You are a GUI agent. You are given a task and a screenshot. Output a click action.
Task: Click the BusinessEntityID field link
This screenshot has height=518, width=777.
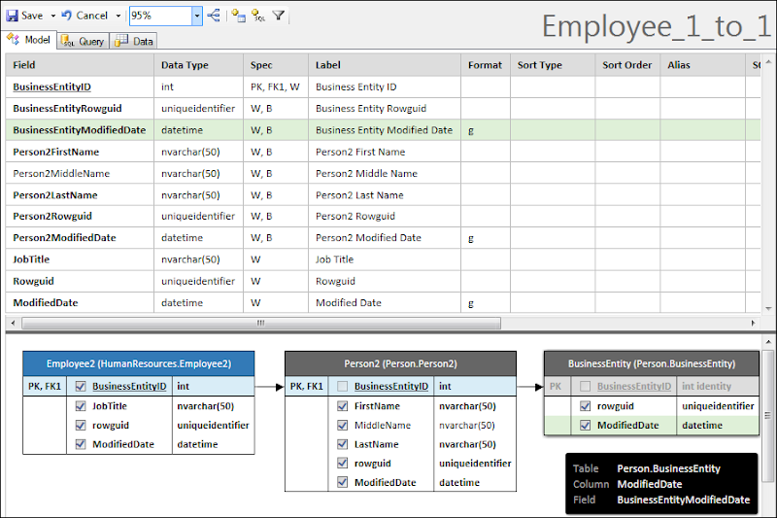point(52,86)
